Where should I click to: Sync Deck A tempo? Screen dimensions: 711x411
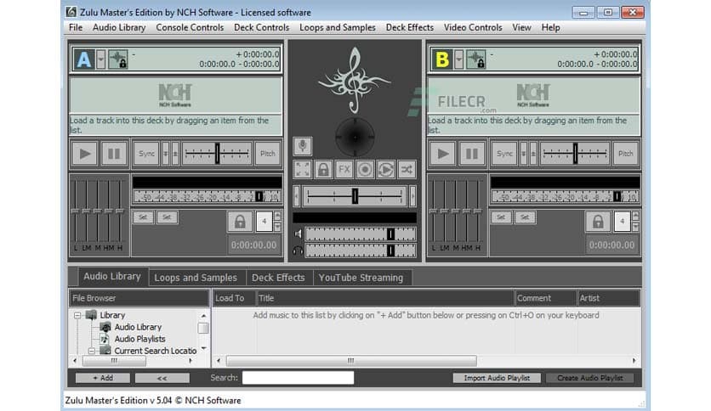pyautogui.click(x=146, y=154)
